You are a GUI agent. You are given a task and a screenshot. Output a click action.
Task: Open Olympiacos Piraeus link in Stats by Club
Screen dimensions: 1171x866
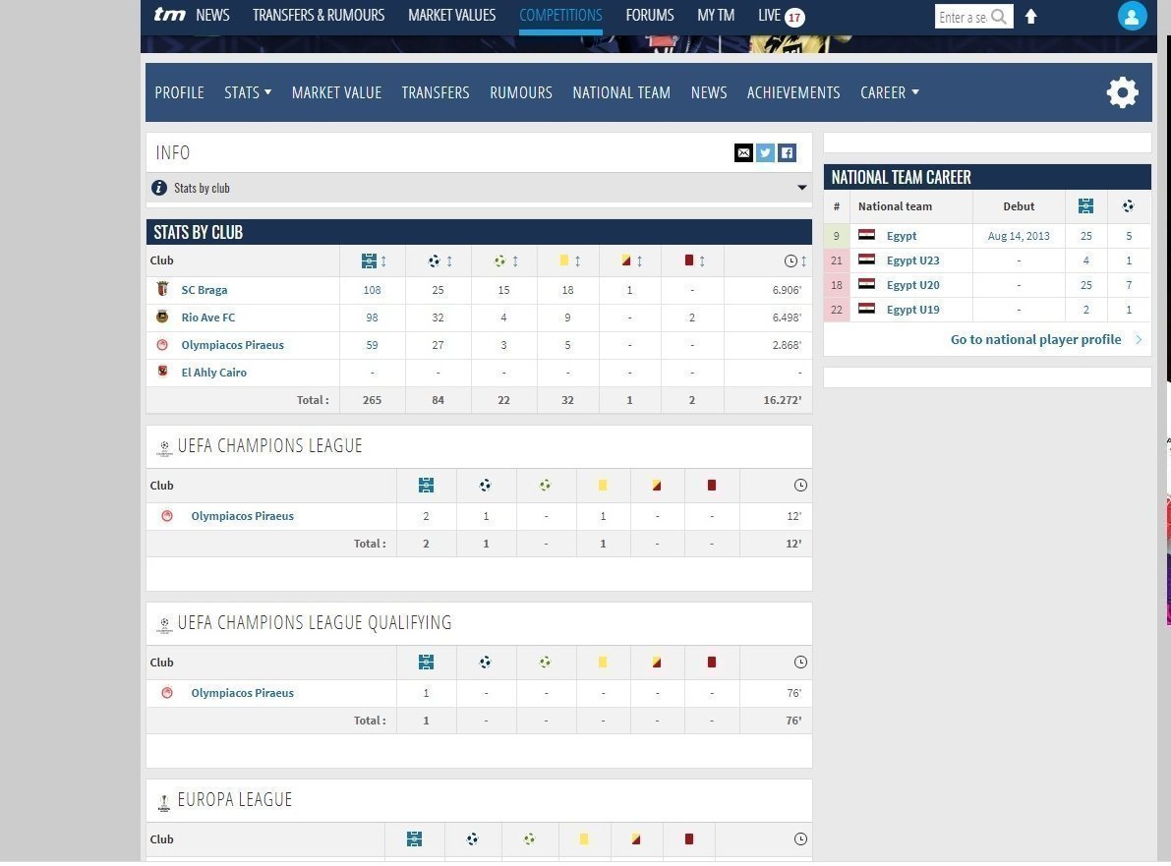pyautogui.click(x=232, y=345)
